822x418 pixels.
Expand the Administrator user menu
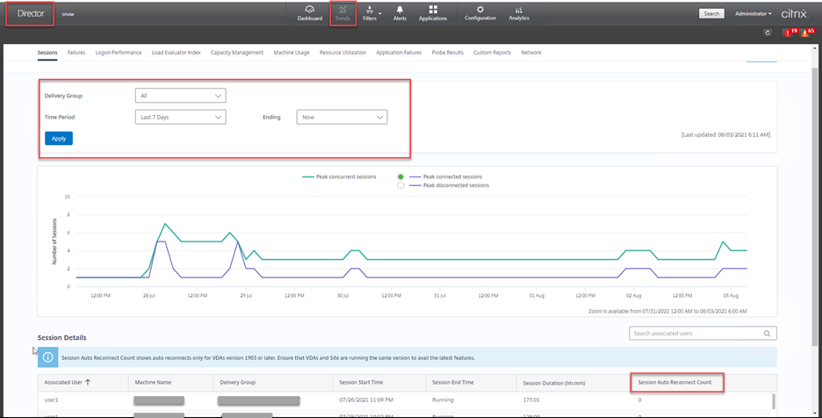coord(753,14)
